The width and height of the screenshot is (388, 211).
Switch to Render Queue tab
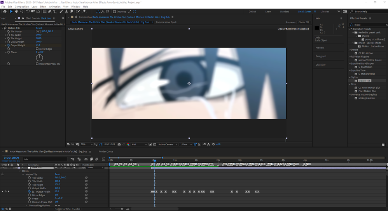(x=106, y=152)
